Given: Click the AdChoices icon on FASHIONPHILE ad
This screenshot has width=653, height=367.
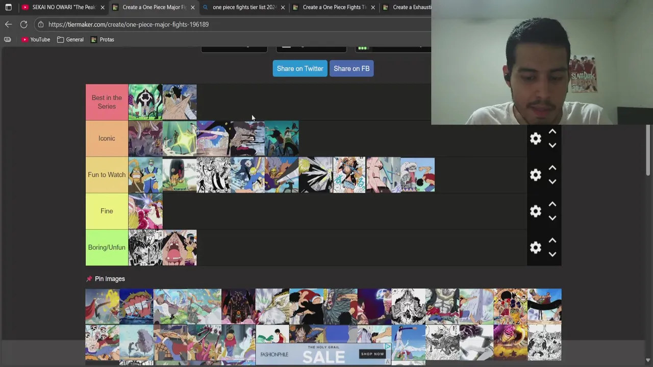Looking at the screenshot, I should point(388,347).
